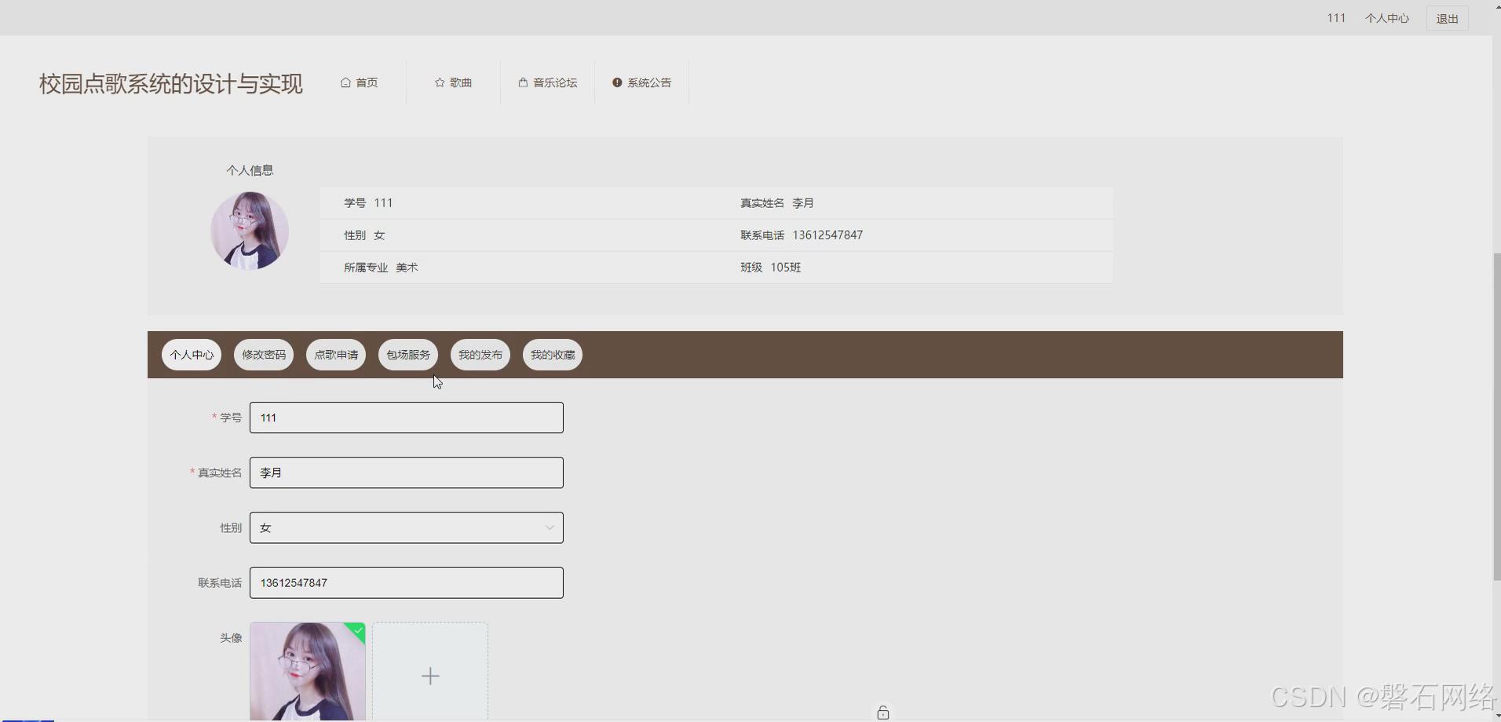The width and height of the screenshot is (1501, 722).
Task: Open 个人中心 from the top bar
Action: click(x=1386, y=18)
